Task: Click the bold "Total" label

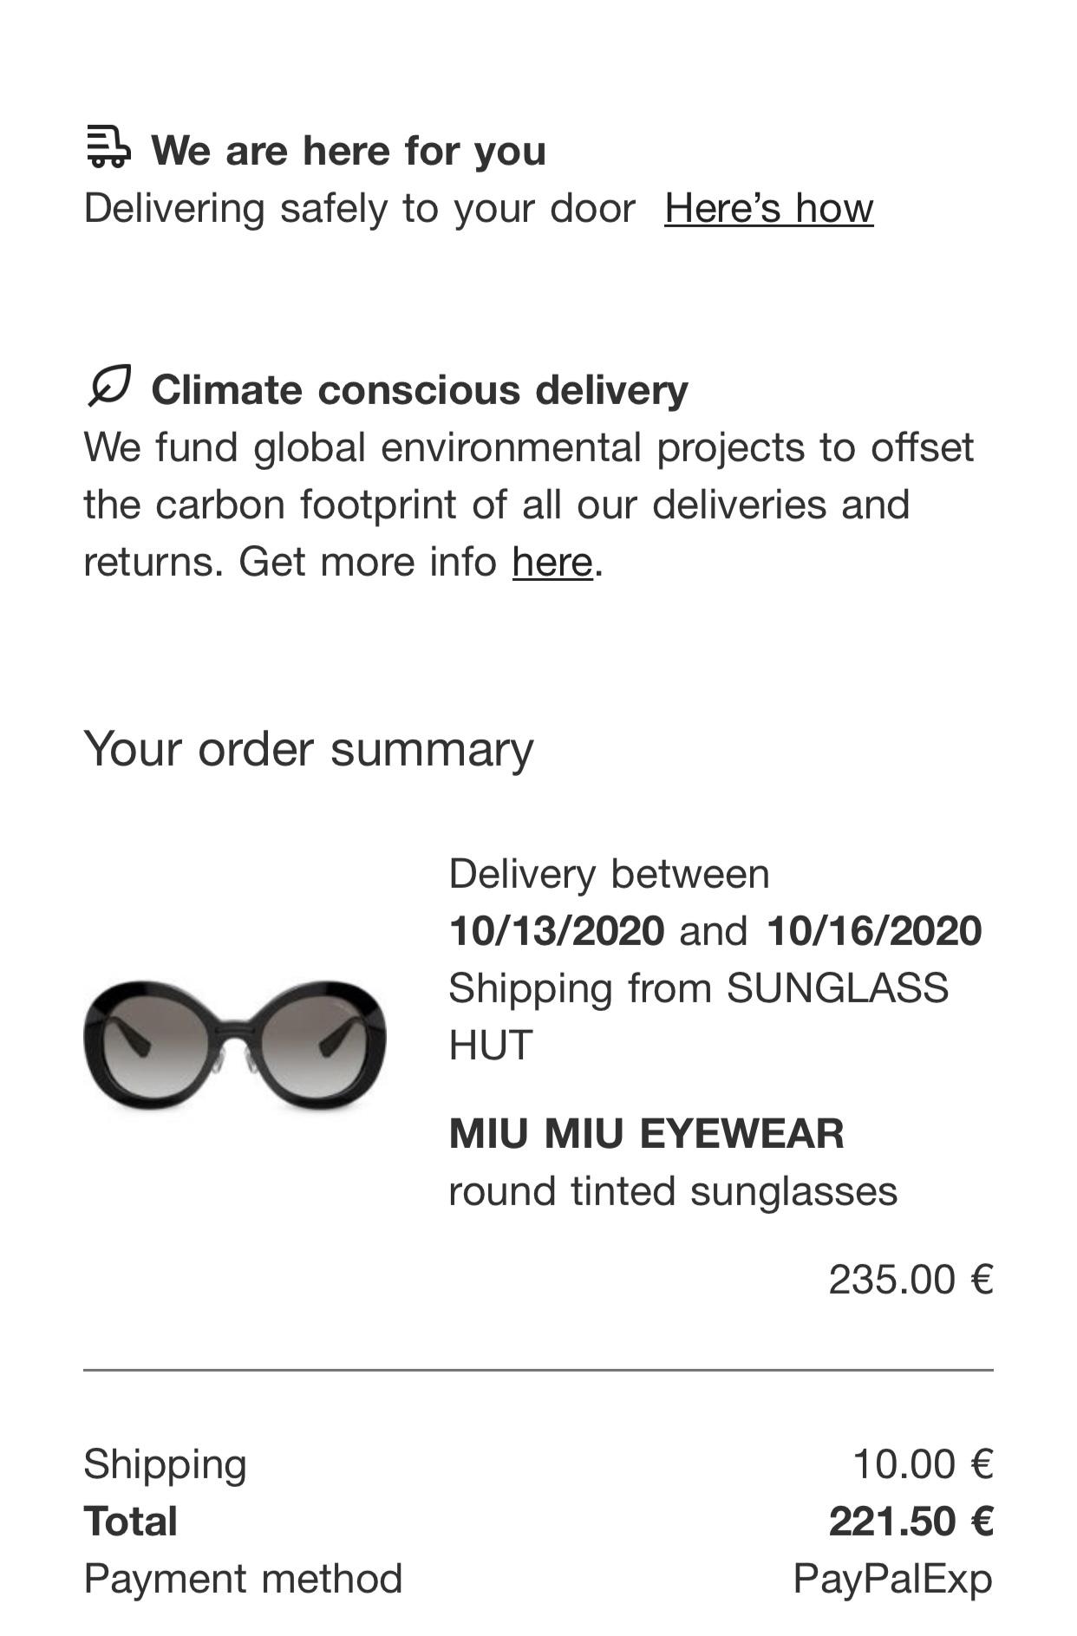Action: tap(131, 1522)
